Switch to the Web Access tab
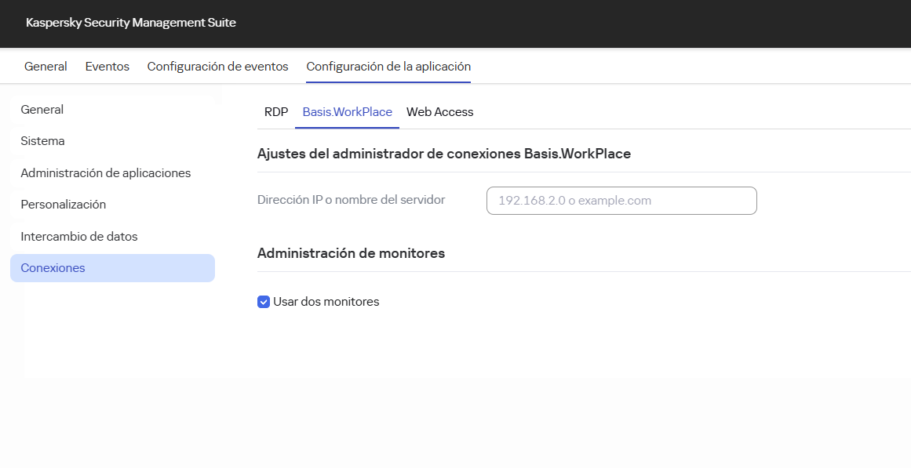Viewport: 911px width, 468px height. [439, 111]
